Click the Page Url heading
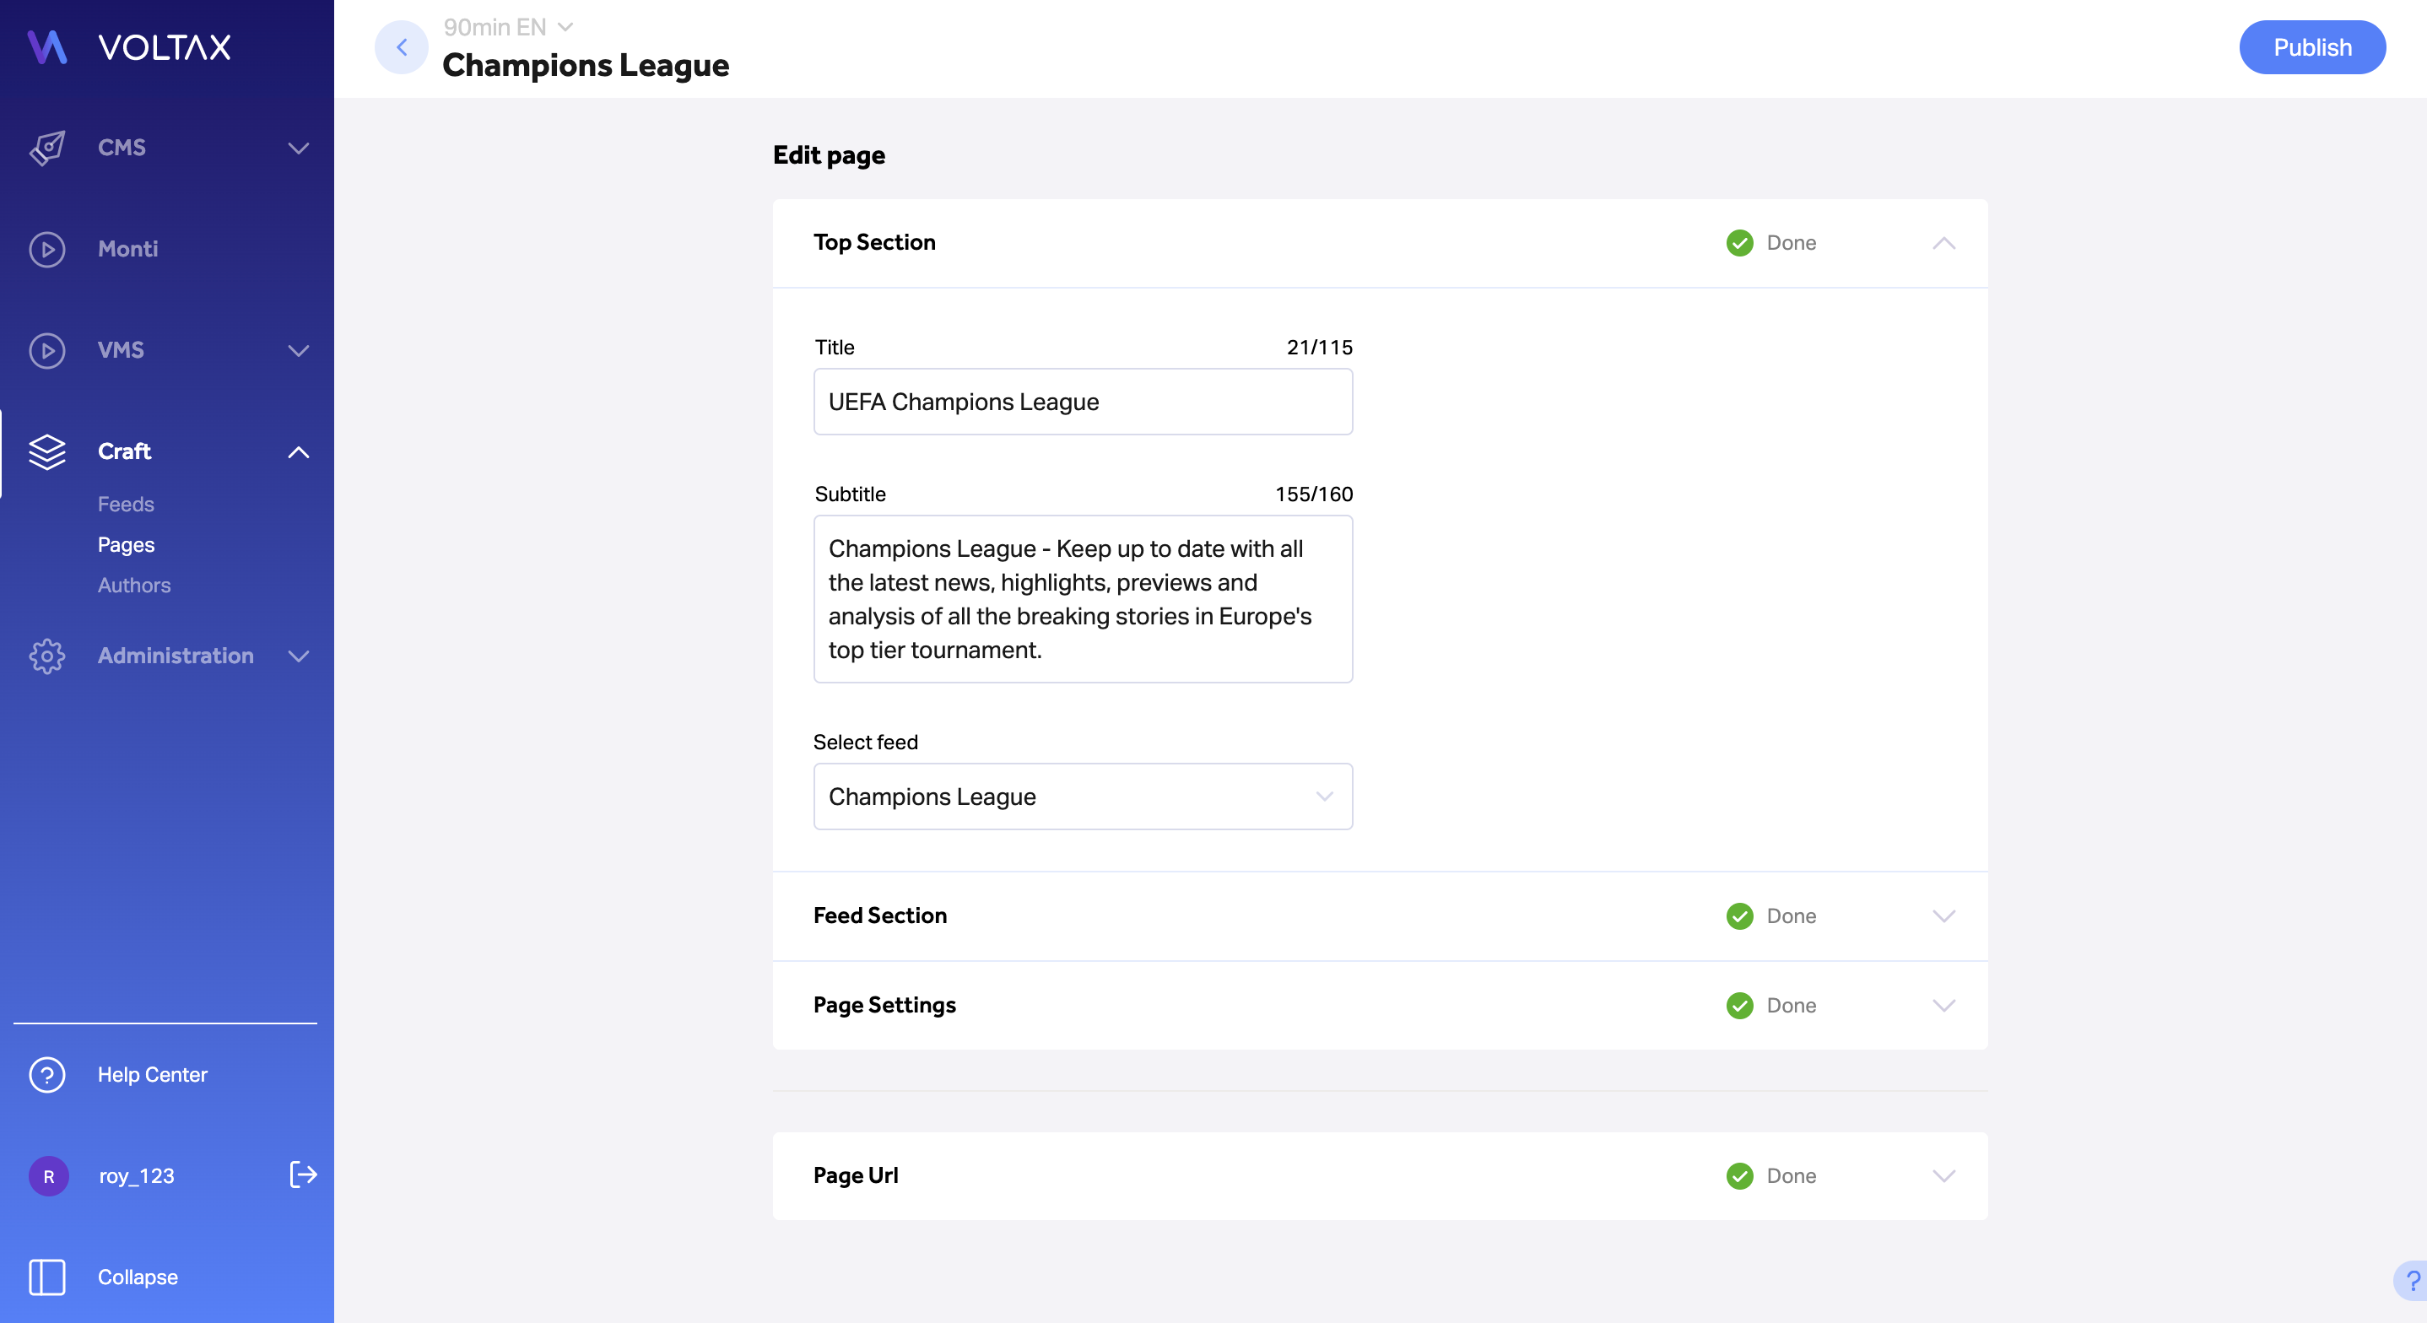 click(x=856, y=1176)
